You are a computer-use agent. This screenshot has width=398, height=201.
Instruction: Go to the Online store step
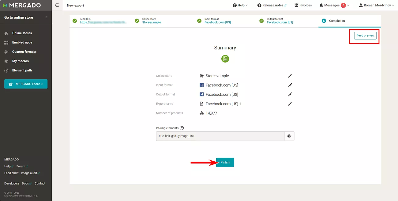[x=148, y=21]
